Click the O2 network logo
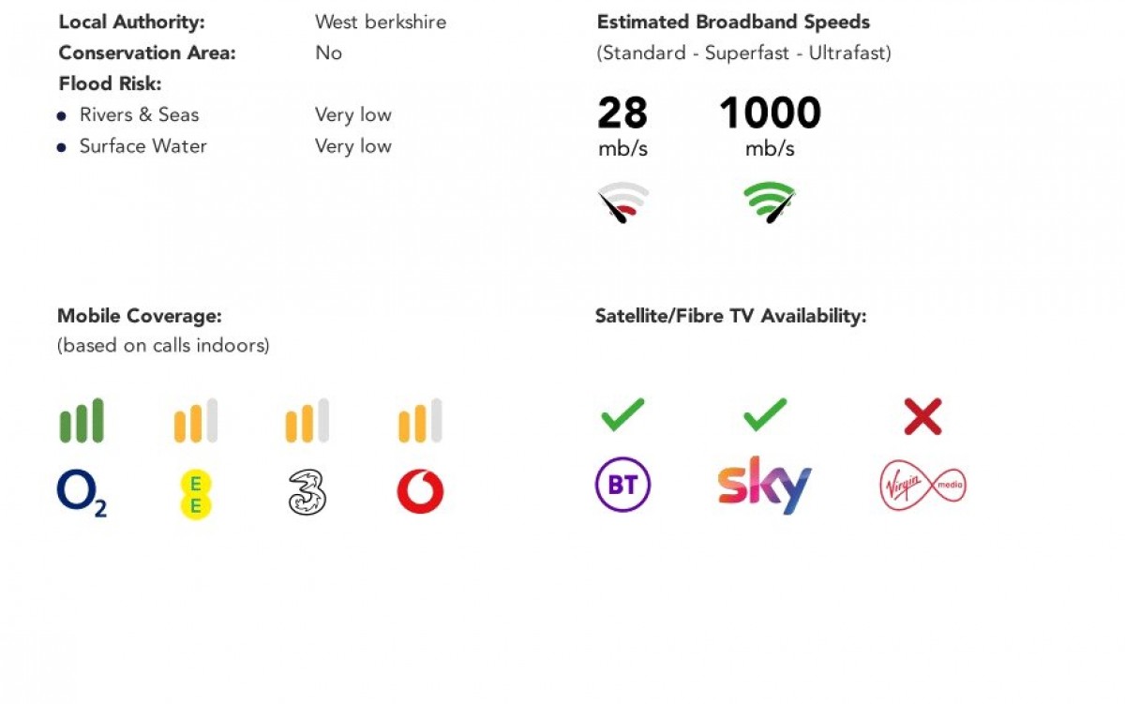 [82, 493]
